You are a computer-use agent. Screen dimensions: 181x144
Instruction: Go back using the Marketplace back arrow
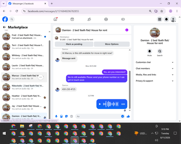[4, 27]
